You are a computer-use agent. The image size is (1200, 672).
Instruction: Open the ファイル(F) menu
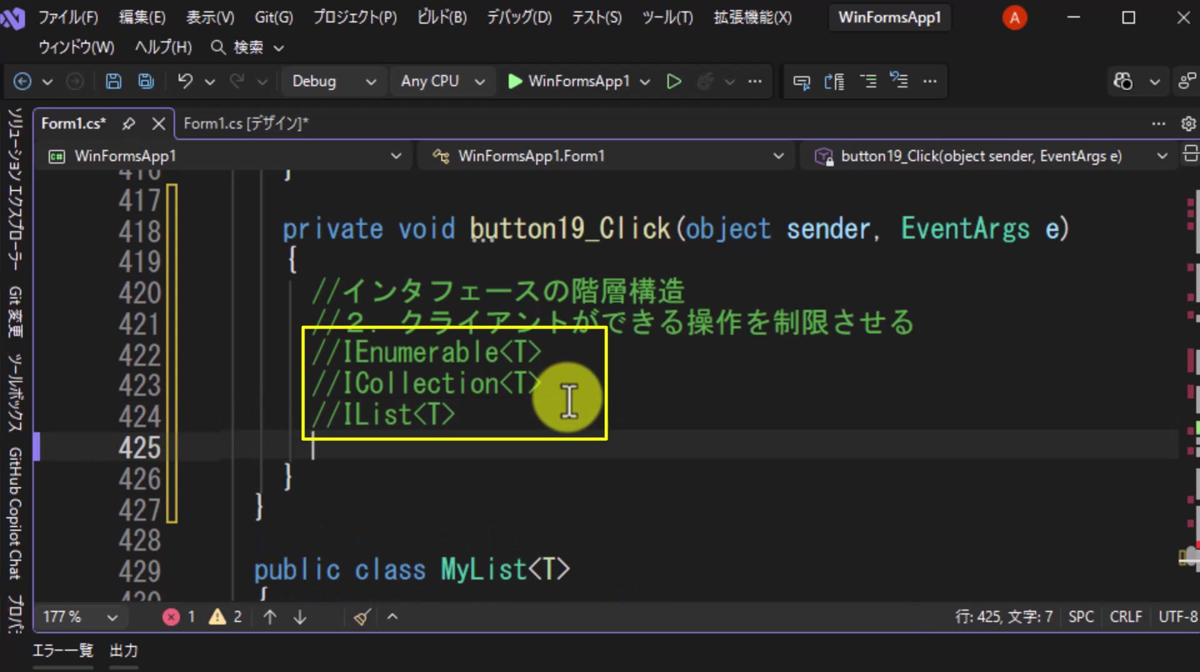68,17
